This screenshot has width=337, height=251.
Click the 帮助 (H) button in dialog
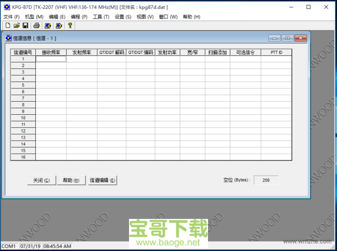tap(71, 180)
